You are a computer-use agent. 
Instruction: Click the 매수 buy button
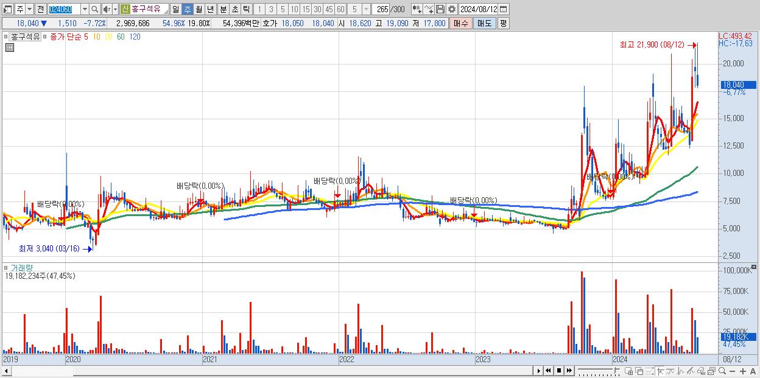coord(461,23)
